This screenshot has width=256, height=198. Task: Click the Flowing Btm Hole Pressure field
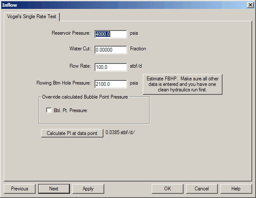(111, 84)
